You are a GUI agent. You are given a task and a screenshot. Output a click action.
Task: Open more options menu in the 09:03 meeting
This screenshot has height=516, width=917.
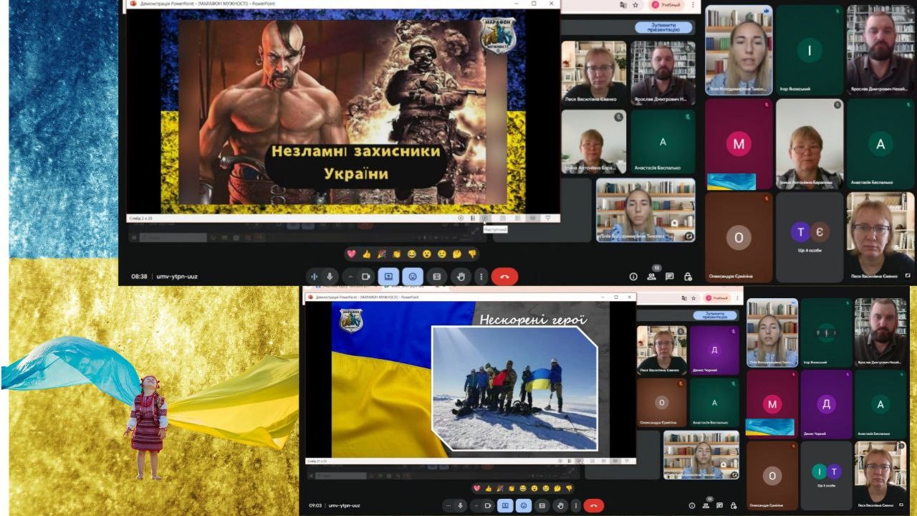pyautogui.click(x=575, y=505)
